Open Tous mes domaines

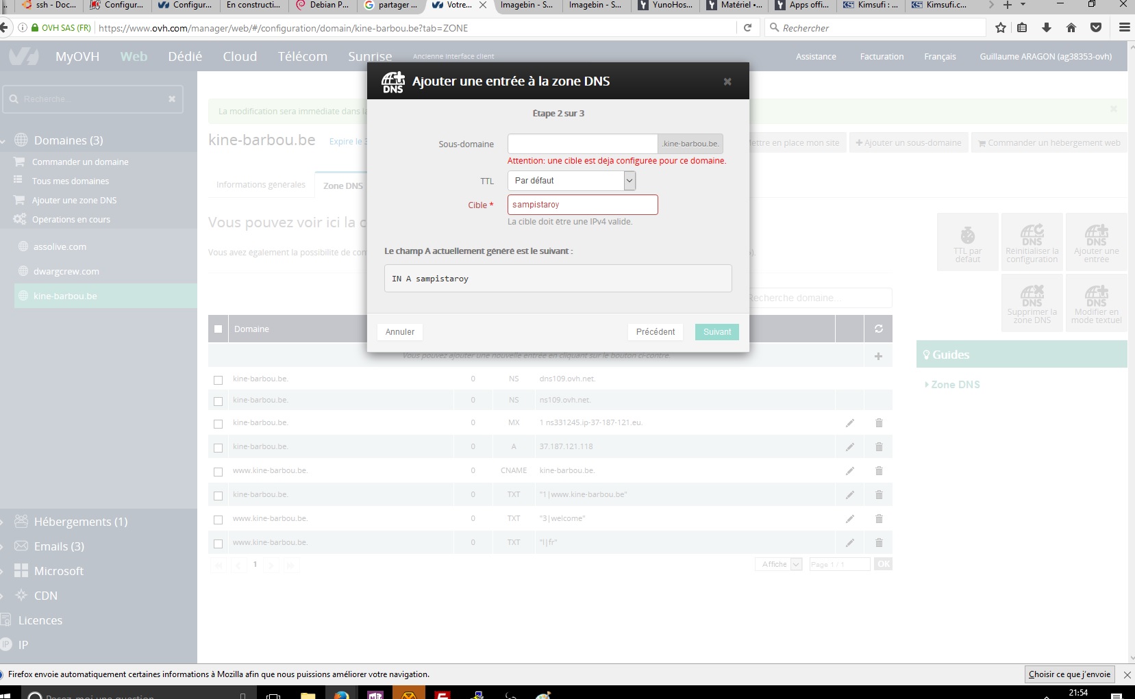point(71,181)
